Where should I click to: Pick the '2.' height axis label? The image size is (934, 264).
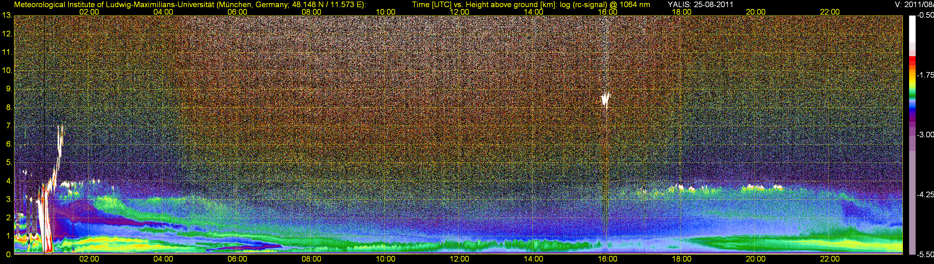[x=9, y=218]
